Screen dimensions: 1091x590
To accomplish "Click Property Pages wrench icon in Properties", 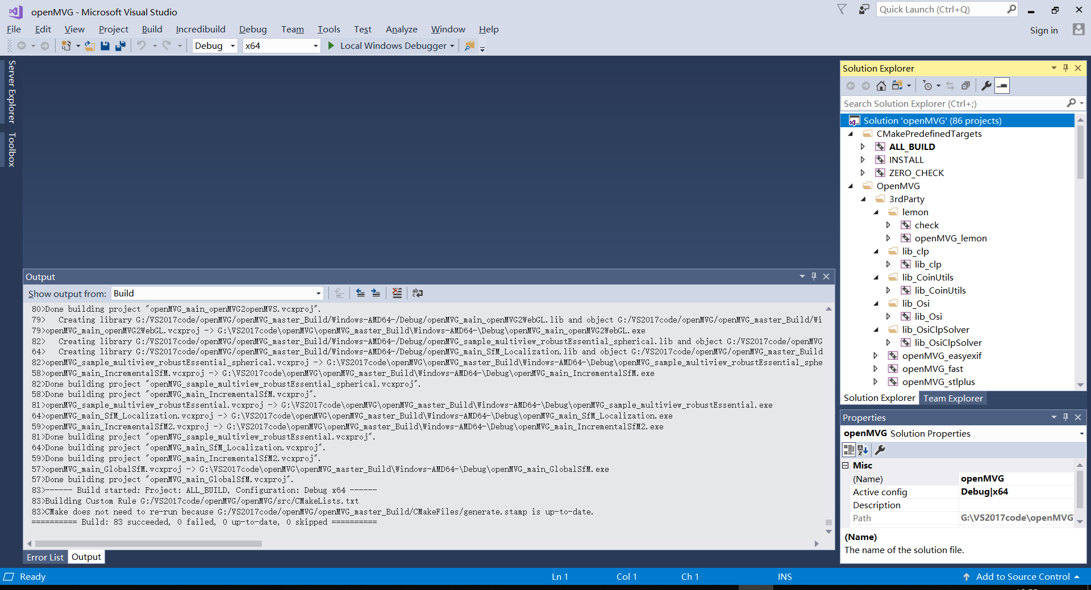I will click(880, 450).
